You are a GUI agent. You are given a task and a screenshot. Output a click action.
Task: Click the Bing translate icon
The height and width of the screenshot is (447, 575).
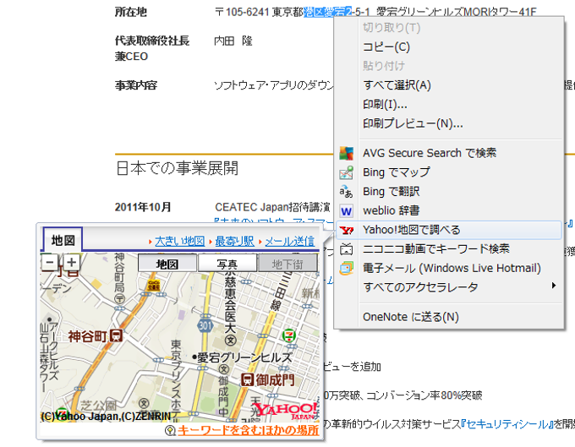click(346, 192)
